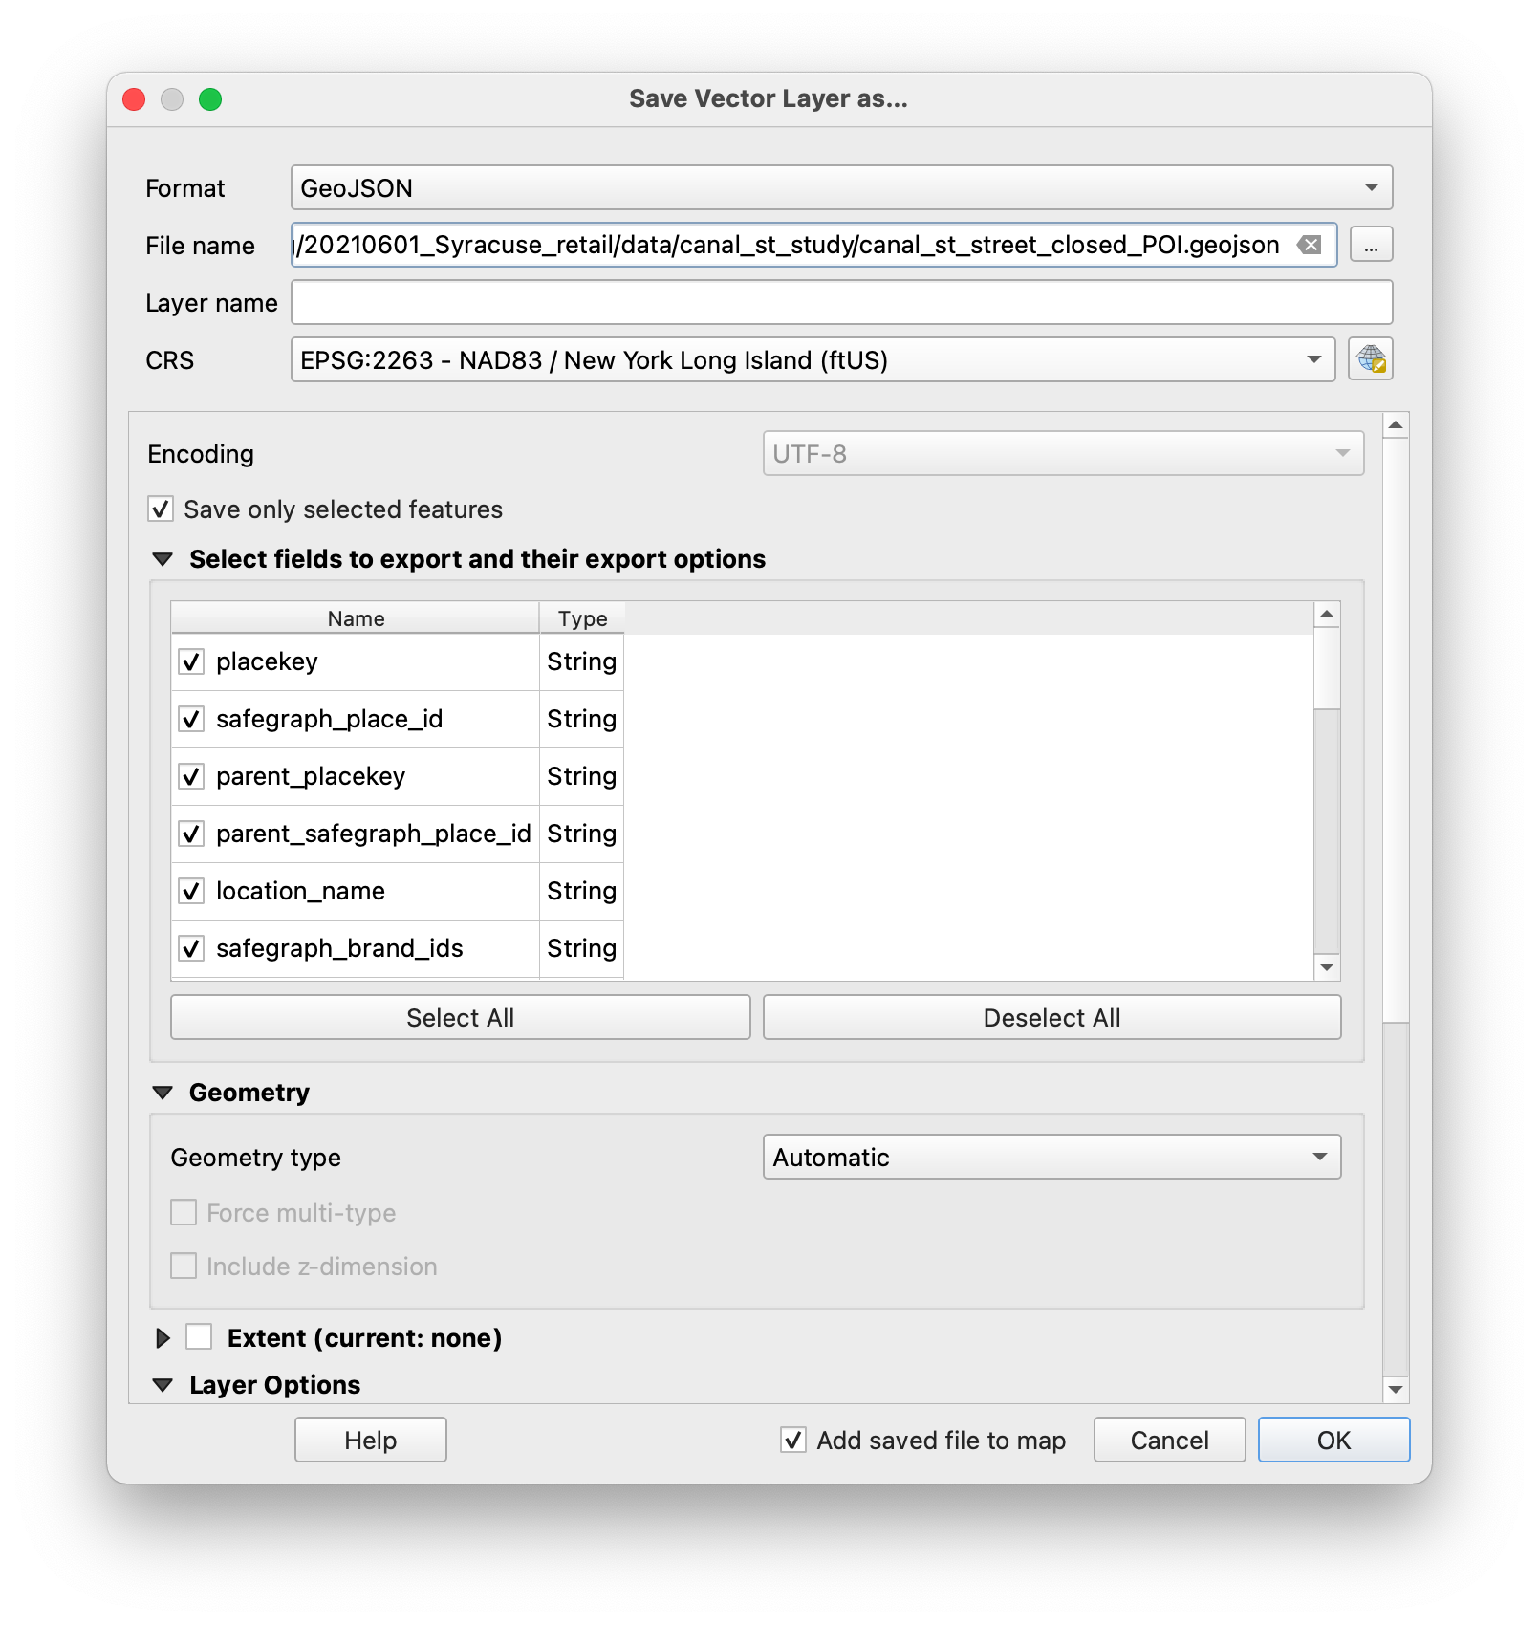
Task: Collapse the Geometry section
Action: click(x=163, y=1093)
